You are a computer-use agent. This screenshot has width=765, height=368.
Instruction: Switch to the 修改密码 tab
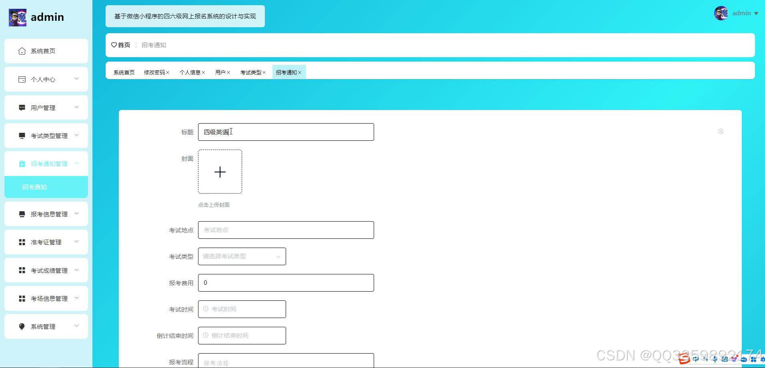coord(154,72)
